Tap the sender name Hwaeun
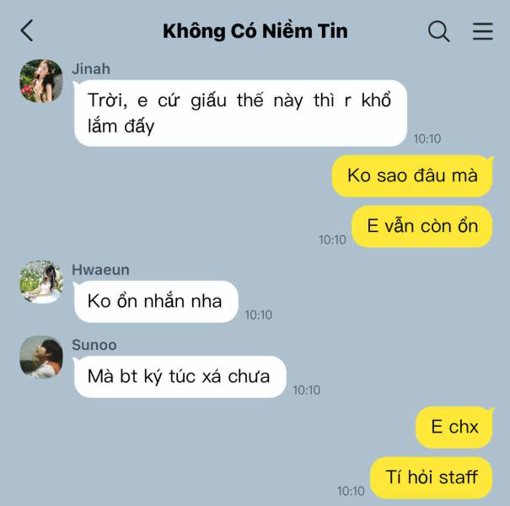This screenshot has width=510, height=506. click(x=100, y=270)
